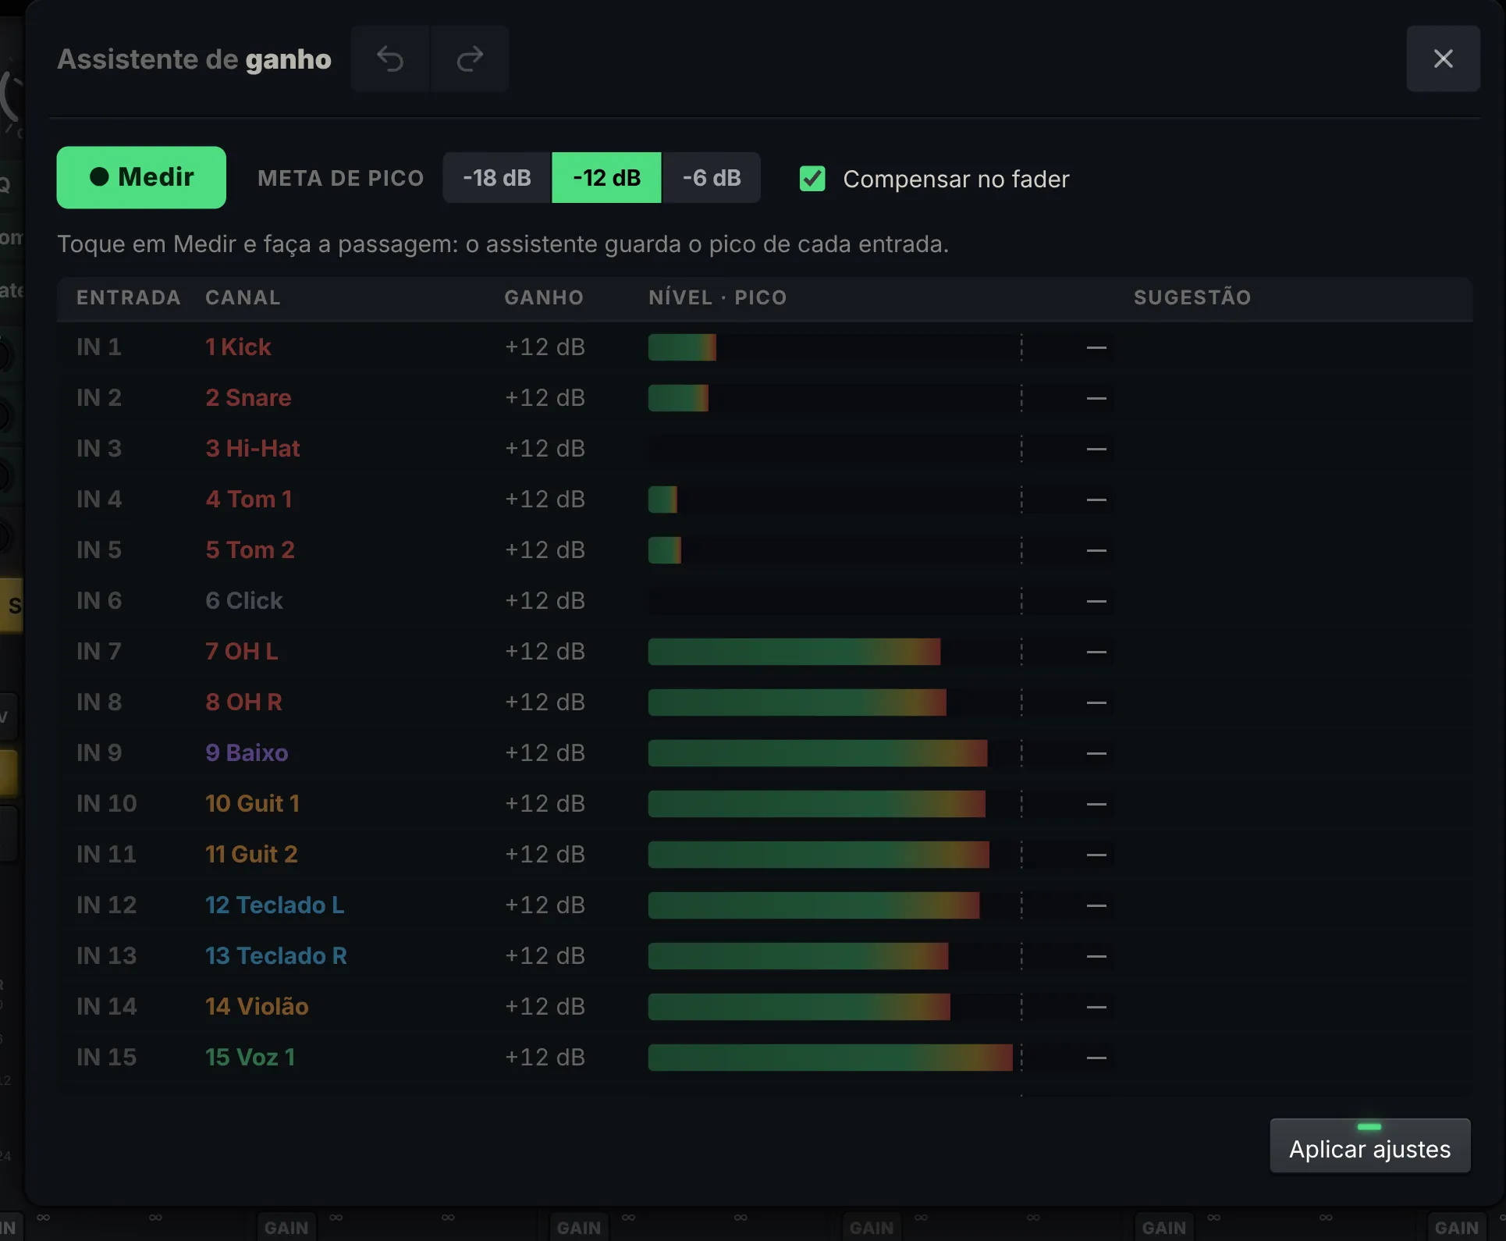Close the Assistente de ganho dialog
This screenshot has height=1241, width=1506.
point(1443,59)
